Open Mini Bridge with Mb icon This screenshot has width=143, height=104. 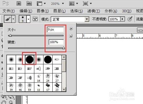coord(29,4)
